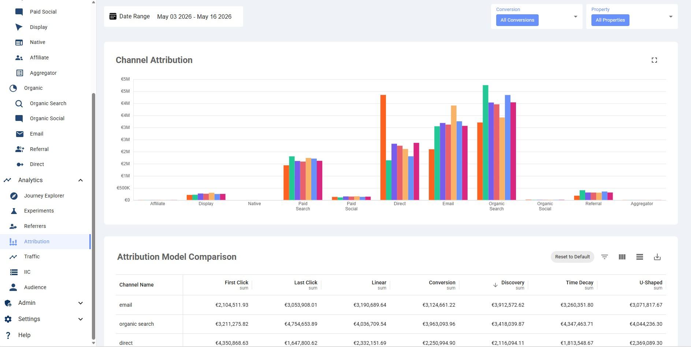The height and width of the screenshot is (347, 691).
Task: Click the Paid Social chat icon
Action: (x=19, y=12)
